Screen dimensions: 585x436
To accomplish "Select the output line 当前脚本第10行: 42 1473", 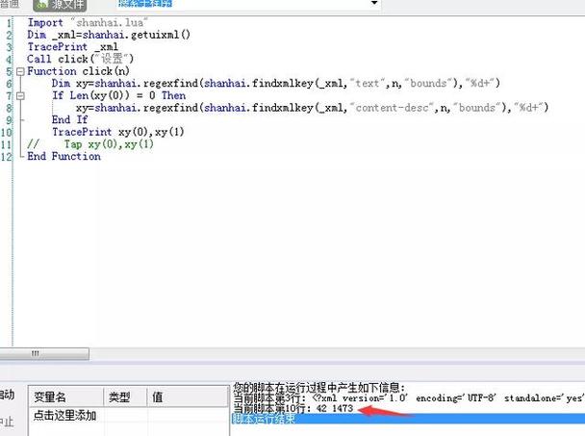I will point(293,408).
